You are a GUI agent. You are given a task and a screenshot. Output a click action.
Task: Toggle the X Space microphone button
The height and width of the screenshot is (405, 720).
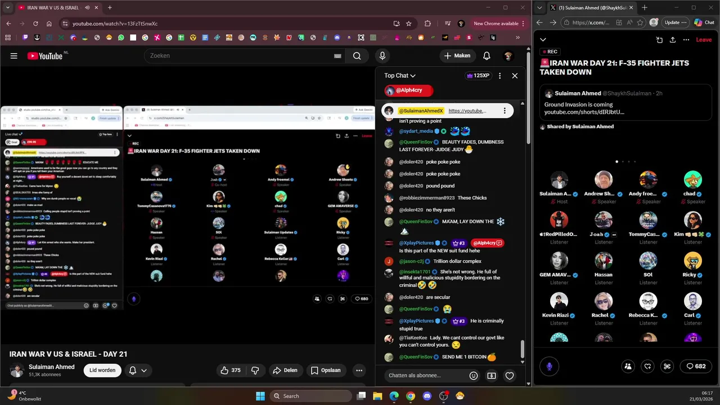click(550, 366)
